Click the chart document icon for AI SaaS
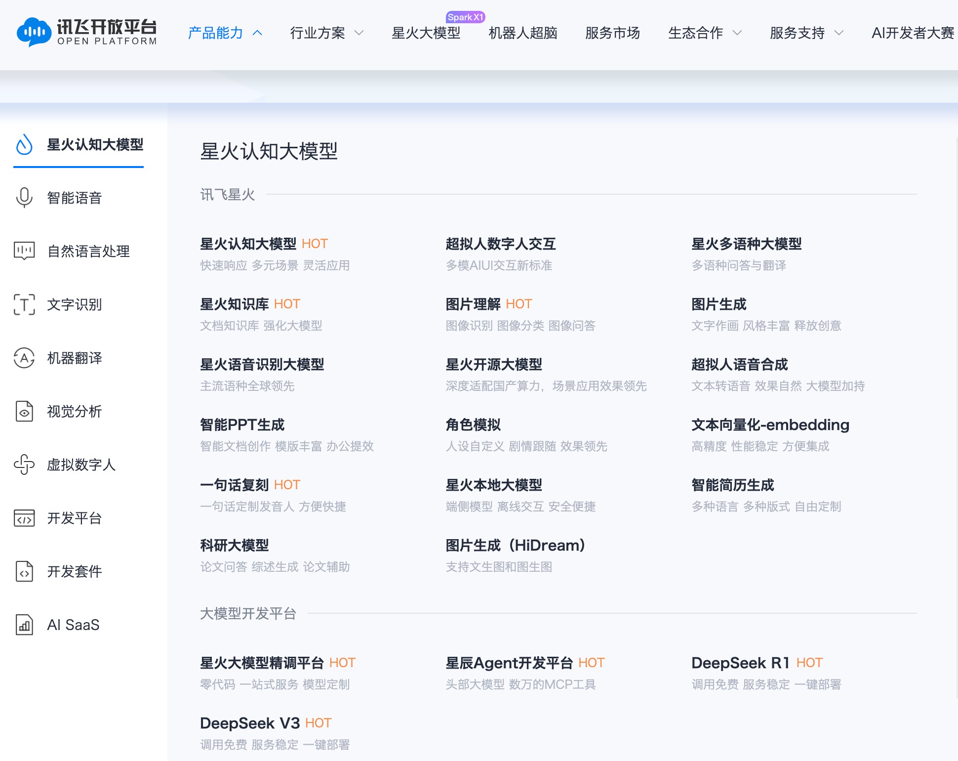The image size is (958, 761). [x=24, y=625]
